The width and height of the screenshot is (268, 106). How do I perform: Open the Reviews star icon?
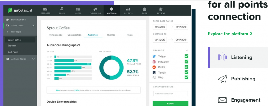(x=161, y=9)
